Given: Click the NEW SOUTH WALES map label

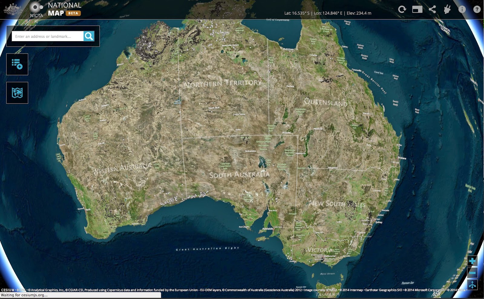Looking at the screenshot, I should coord(337,204).
